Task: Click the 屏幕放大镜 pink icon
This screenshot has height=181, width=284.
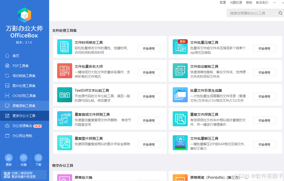Action: pos(65,177)
